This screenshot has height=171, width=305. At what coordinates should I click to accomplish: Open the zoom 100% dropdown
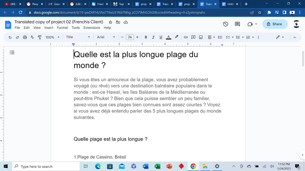(x=52, y=37)
